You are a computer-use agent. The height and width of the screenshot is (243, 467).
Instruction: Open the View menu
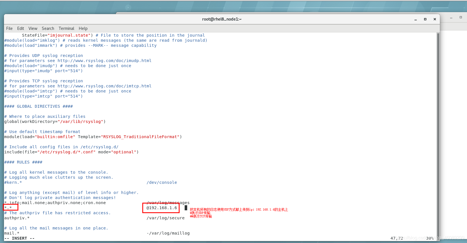(33, 28)
